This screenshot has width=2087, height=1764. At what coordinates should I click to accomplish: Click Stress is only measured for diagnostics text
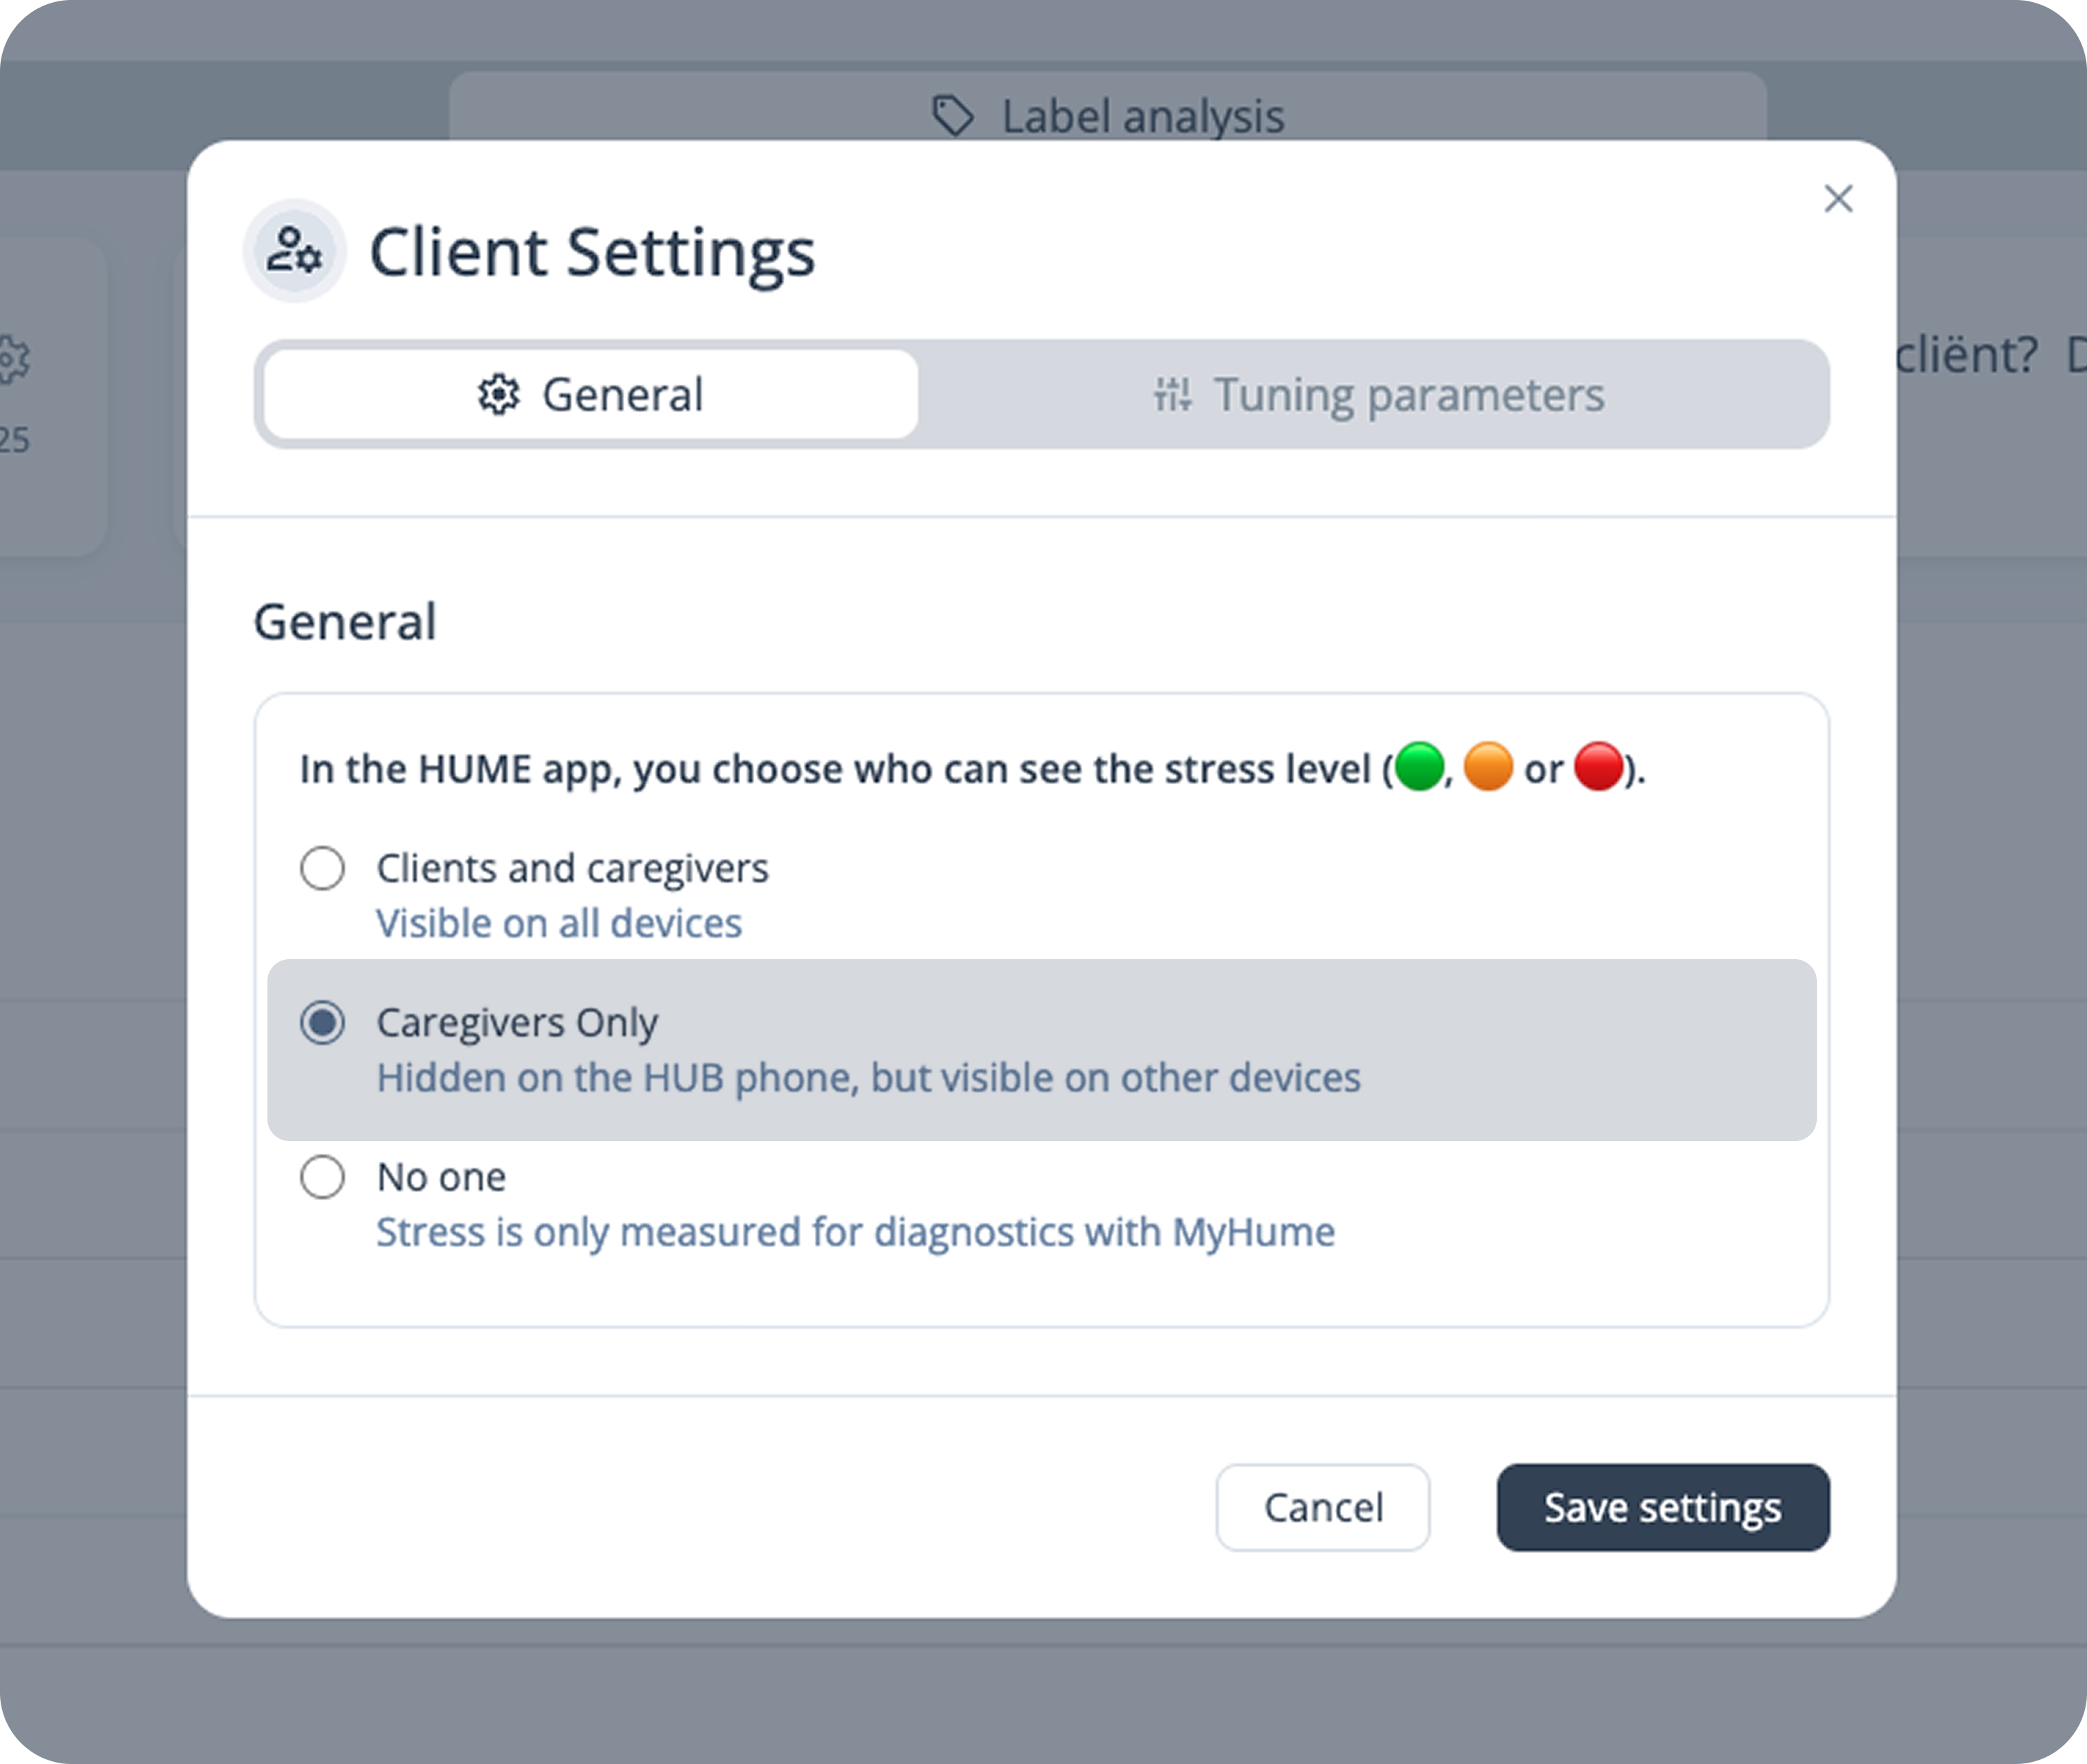click(x=855, y=1232)
